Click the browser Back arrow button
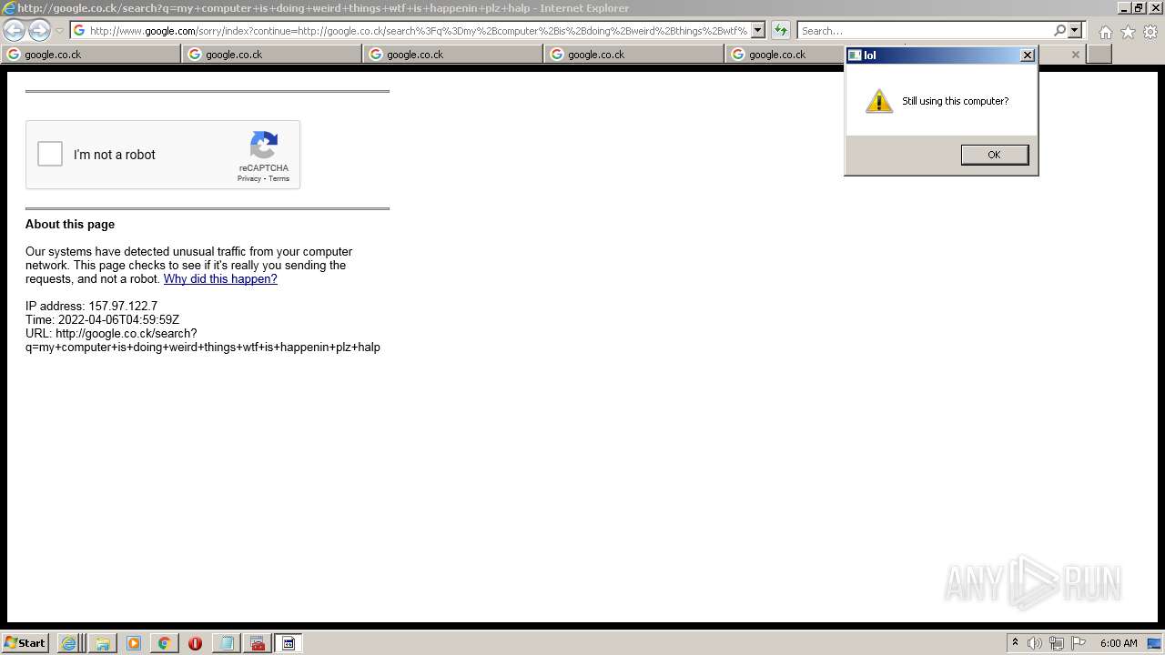This screenshot has width=1165, height=655. (15, 30)
